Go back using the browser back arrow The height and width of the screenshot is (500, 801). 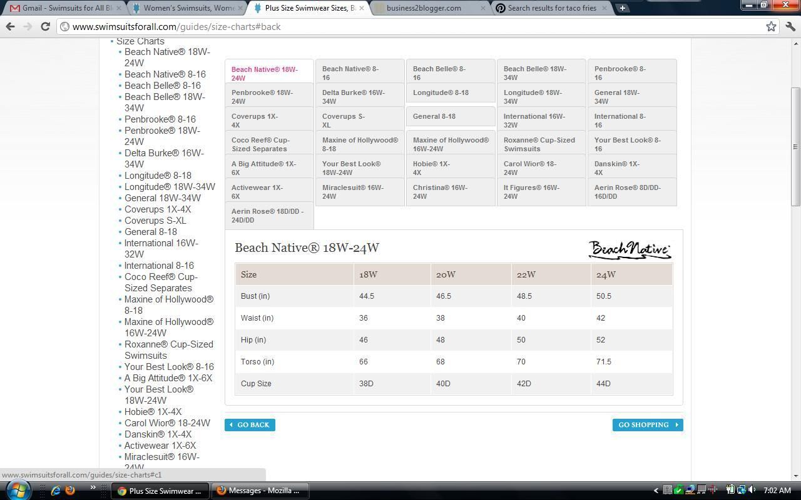tap(10, 26)
